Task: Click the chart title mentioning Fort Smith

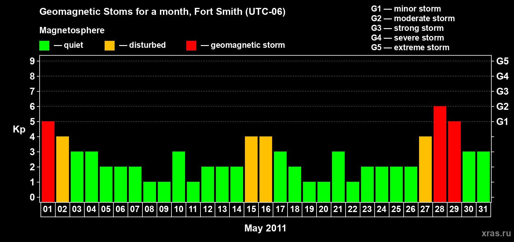Action: [162, 12]
